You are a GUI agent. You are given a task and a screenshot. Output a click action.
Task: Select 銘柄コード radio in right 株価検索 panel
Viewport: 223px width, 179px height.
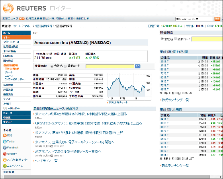click(176, 39)
